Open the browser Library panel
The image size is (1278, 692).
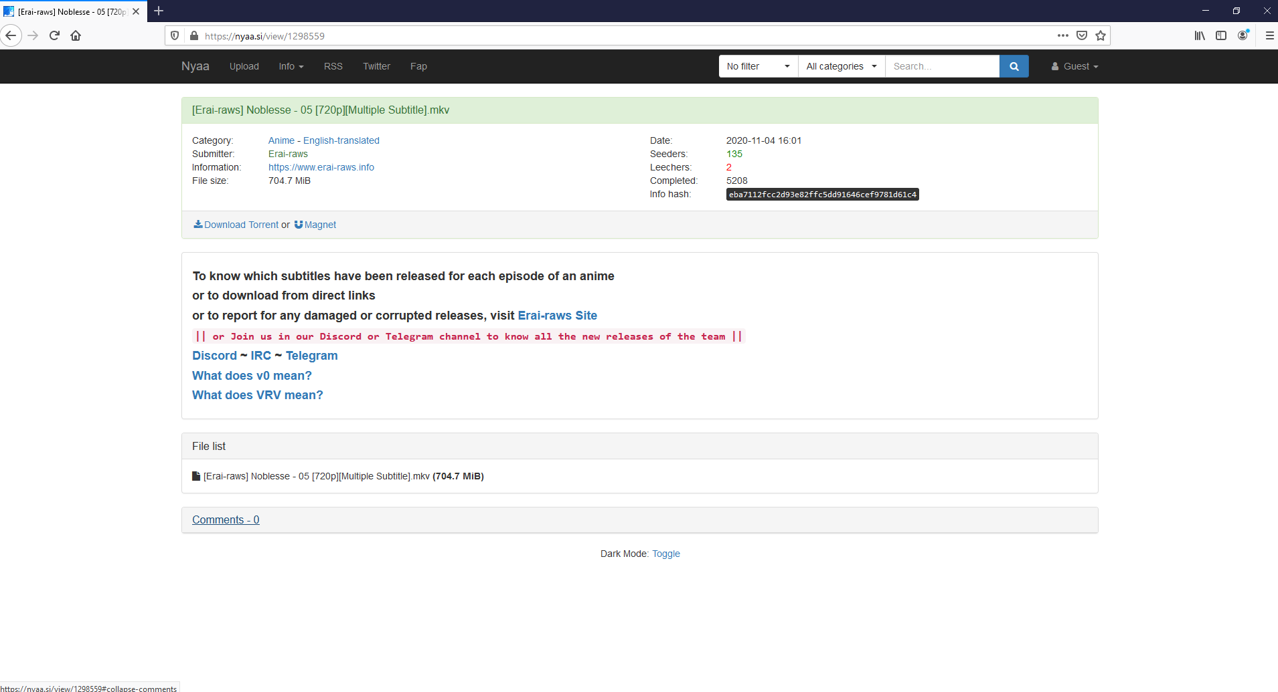1198,35
